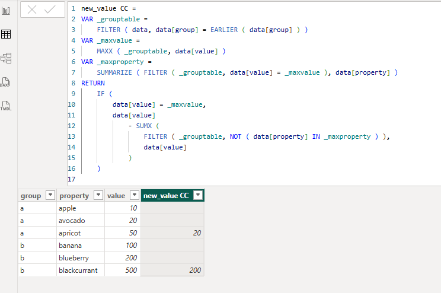Image resolution: width=441 pixels, height=293 pixels.
Task: Open the DAX query view
Action: (5, 82)
